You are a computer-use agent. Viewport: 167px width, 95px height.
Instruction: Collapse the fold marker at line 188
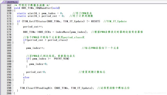point(13,61)
